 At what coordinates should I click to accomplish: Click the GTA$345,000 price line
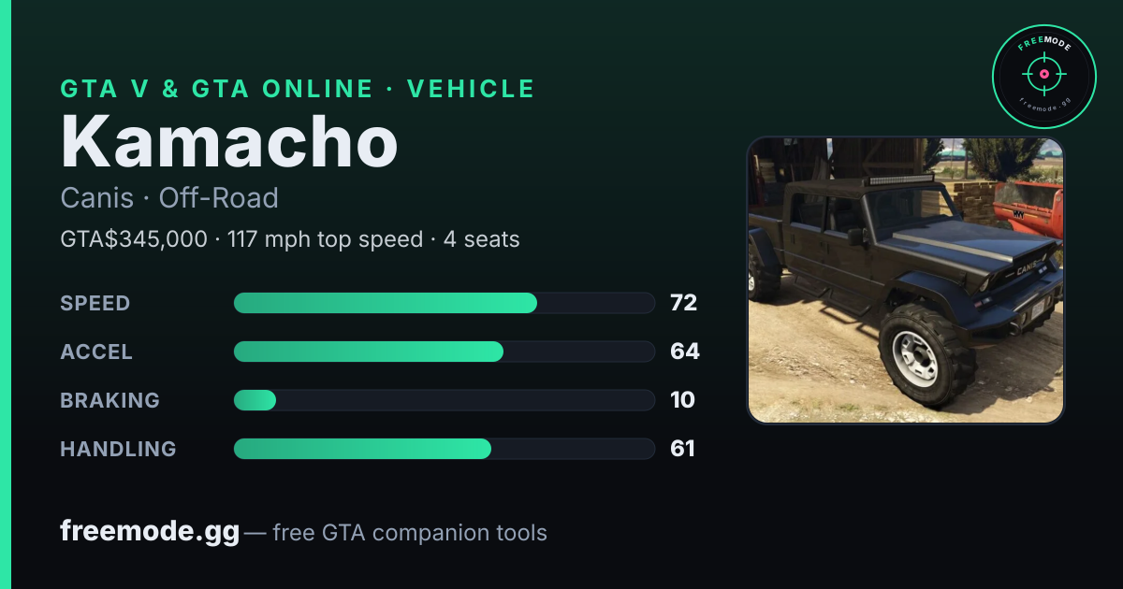click(290, 239)
